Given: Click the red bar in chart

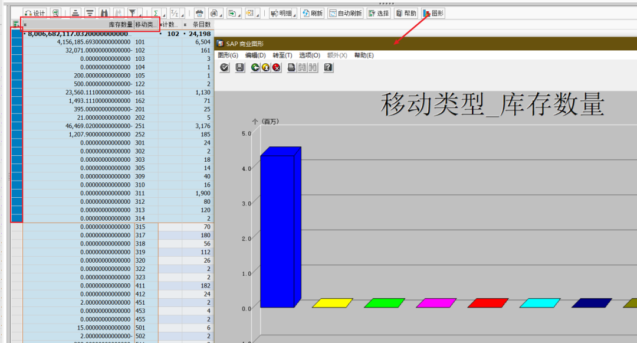Looking at the screenshot, I should point(488,303).
